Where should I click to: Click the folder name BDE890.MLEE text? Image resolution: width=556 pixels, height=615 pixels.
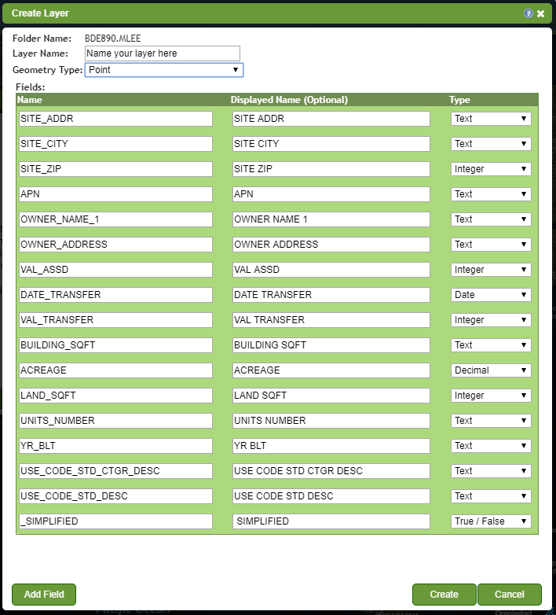[x=113, y=39]
